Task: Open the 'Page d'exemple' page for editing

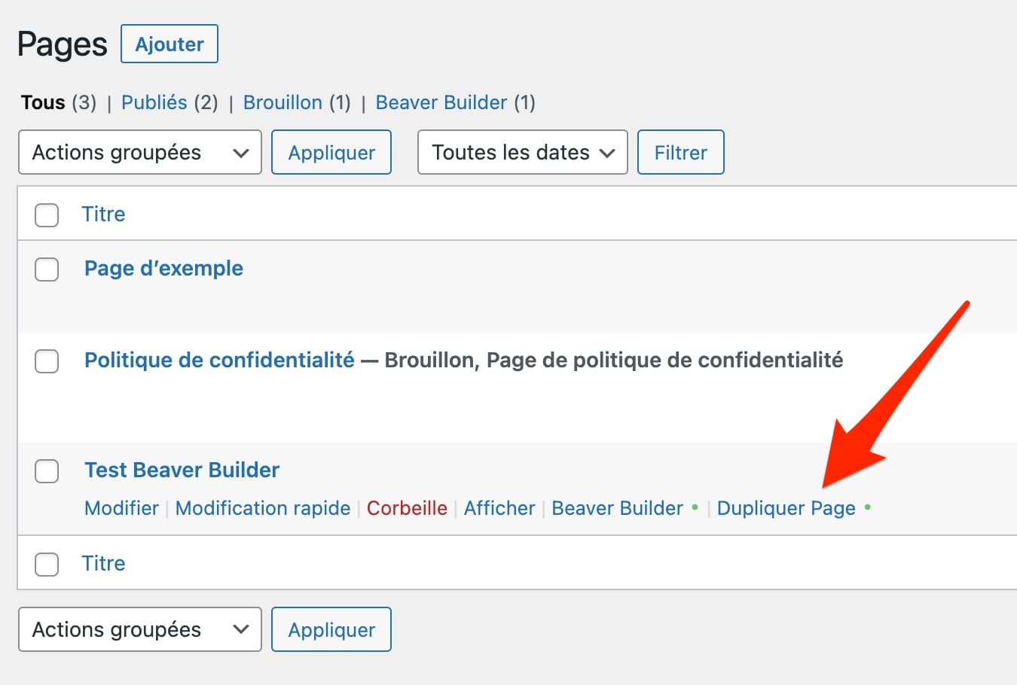Action: [163, 268]
